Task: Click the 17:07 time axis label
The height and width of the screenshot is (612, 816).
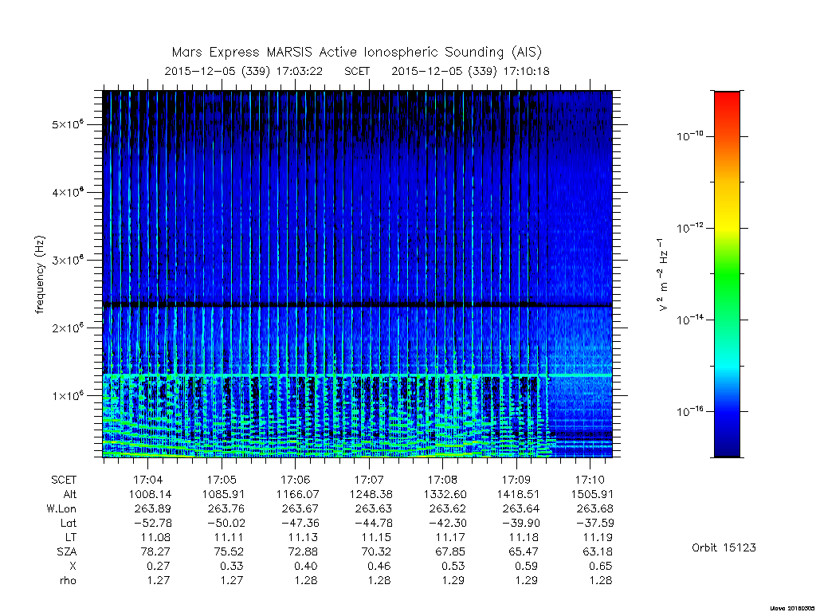Action: pyautogui.click(x=370, y=480)
